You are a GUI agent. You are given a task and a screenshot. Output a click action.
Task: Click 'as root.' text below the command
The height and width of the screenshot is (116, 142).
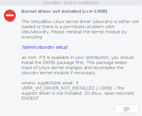click(30, 57)
